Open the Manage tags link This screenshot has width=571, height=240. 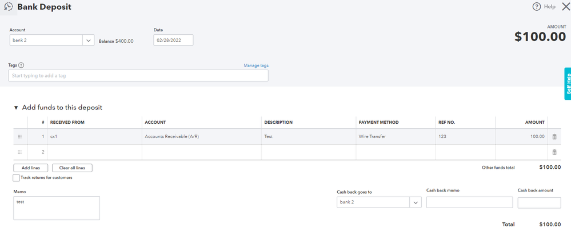click(255, 66)
